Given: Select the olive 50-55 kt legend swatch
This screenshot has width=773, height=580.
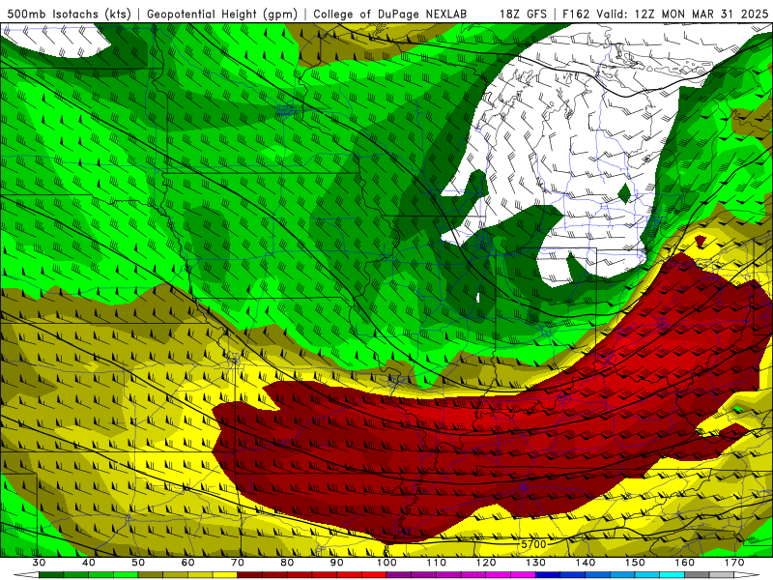Looking at the screenshot, I should coord(151,574).
